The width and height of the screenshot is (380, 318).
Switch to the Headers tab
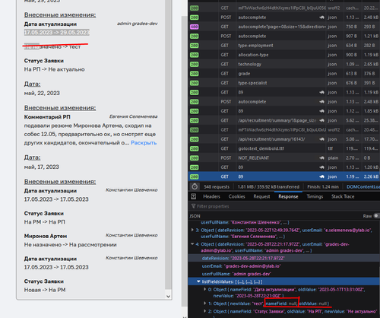pyautogui.click(x=211, y=196)
